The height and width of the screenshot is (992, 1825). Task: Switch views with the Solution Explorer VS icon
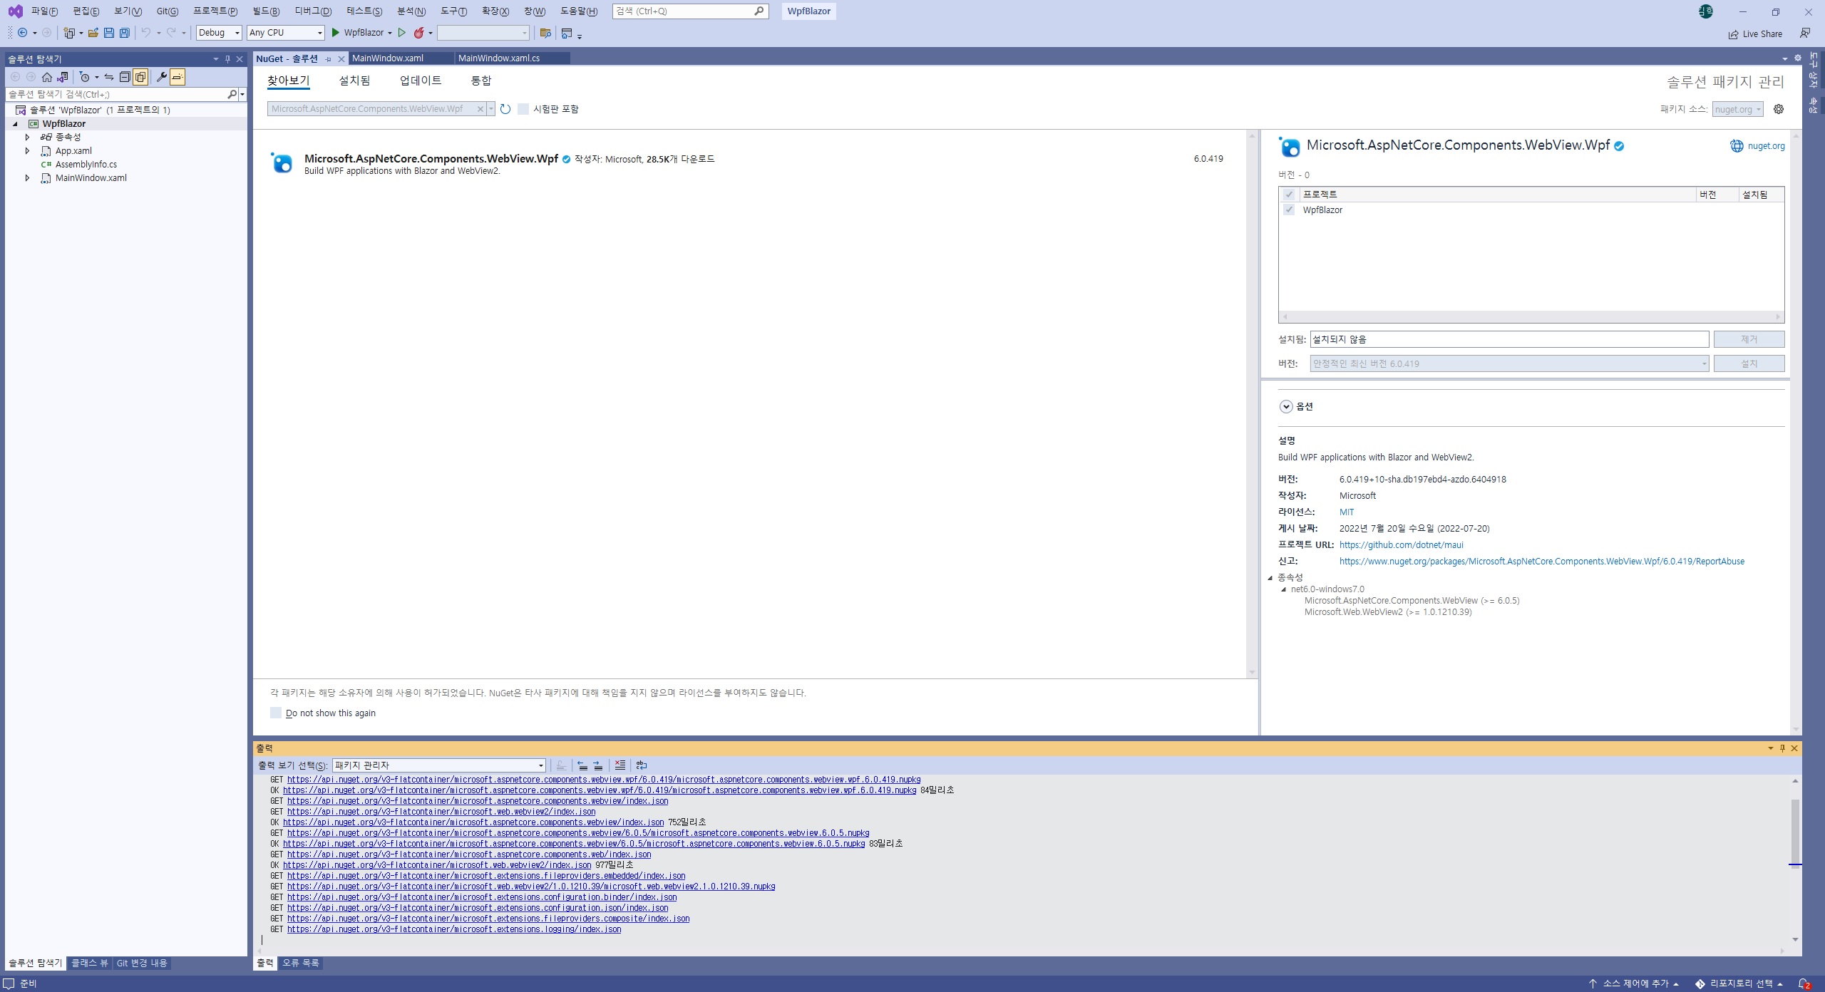pos(63,77)
